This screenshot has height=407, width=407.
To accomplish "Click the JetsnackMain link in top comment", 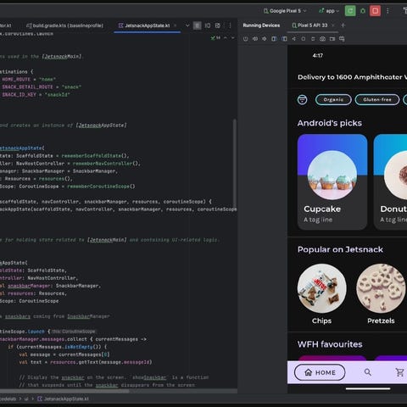I will [x=62, y=57].
